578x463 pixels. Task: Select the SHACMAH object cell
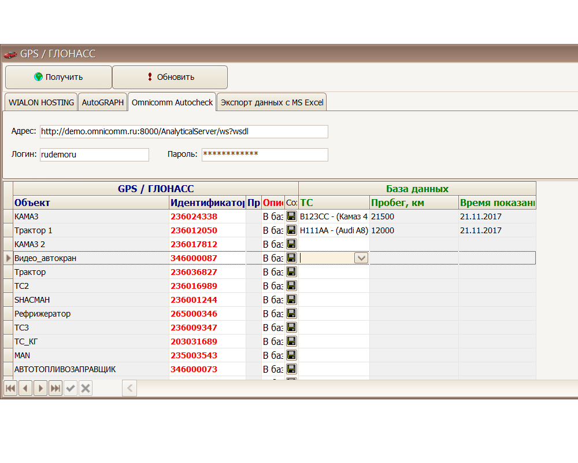click(x=91, y=300)
